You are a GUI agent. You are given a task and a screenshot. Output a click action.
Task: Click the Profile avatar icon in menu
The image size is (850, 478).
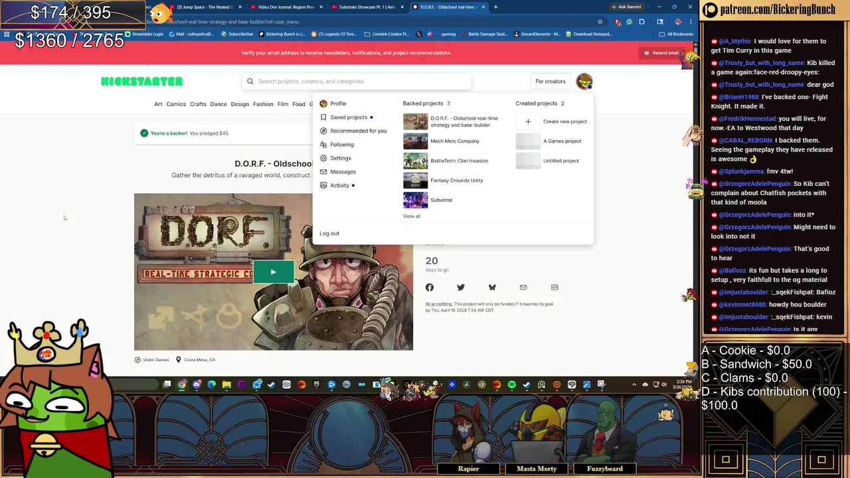pos(323,104)
